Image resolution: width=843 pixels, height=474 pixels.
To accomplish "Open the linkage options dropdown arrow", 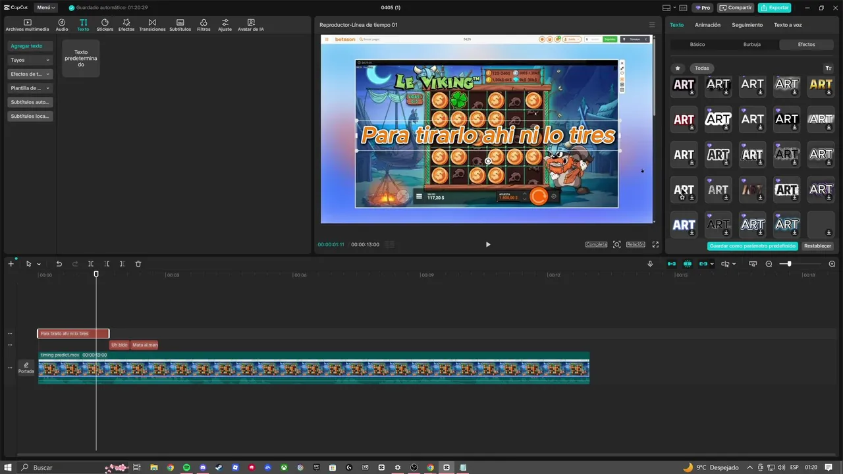I will point(712,264).
